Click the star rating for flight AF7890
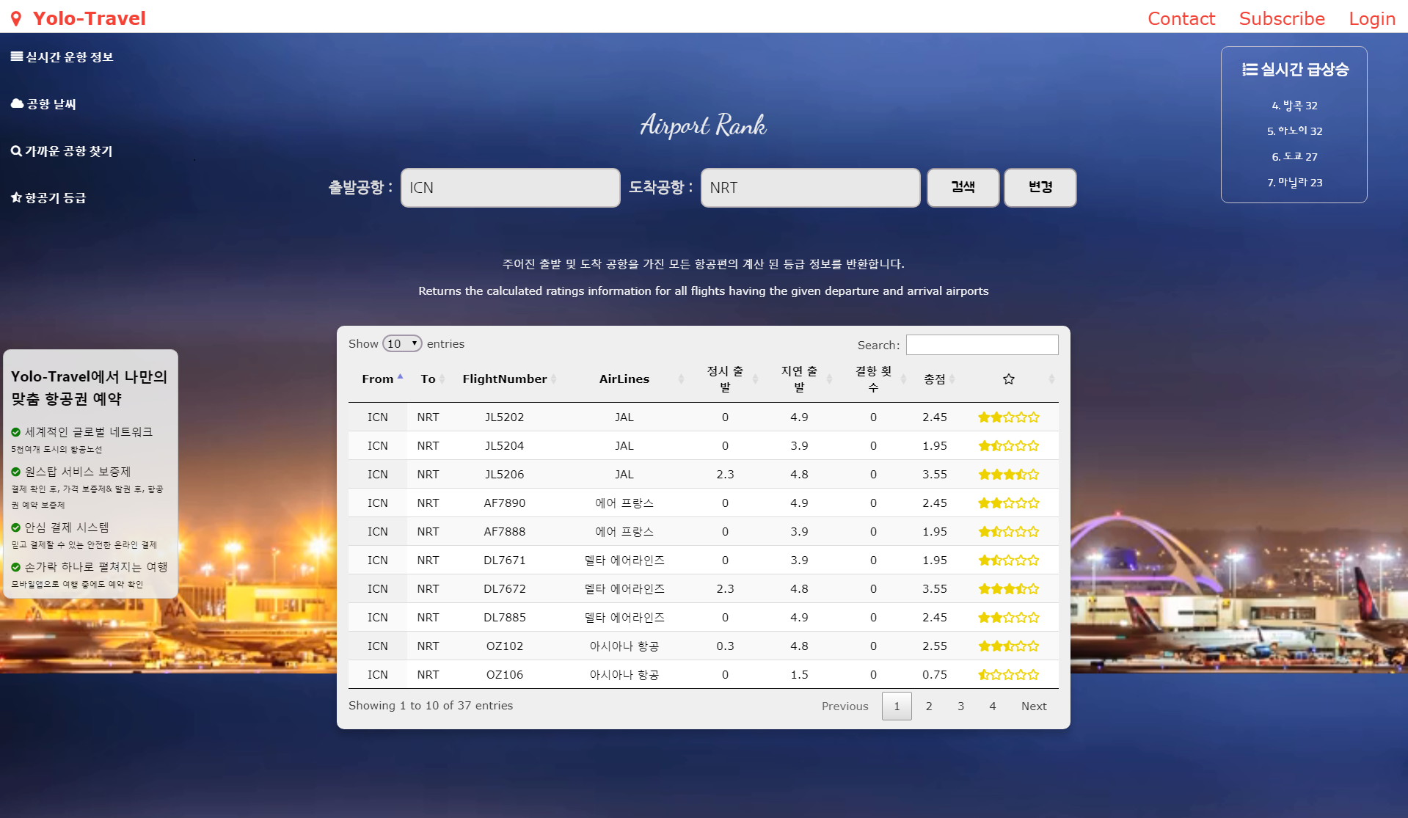The image size is (1408, 818). pyautogui.click(x=1009, y=503)
